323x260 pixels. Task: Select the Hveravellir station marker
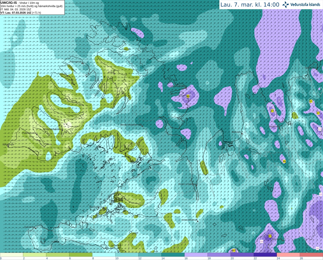283,240
